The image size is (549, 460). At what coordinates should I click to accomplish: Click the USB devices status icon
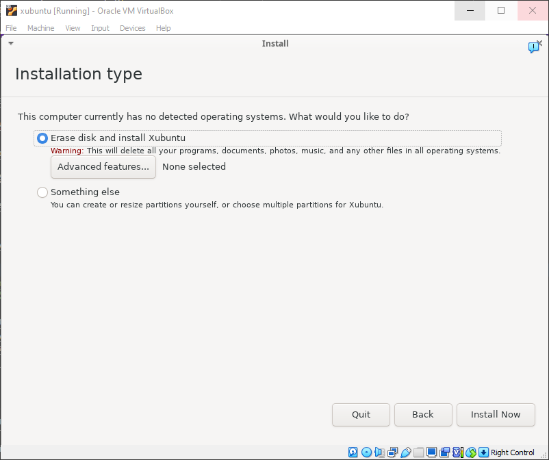pos(406,452)
